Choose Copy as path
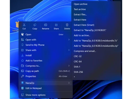This screenshot has width=133, height=99. (45, 71)
